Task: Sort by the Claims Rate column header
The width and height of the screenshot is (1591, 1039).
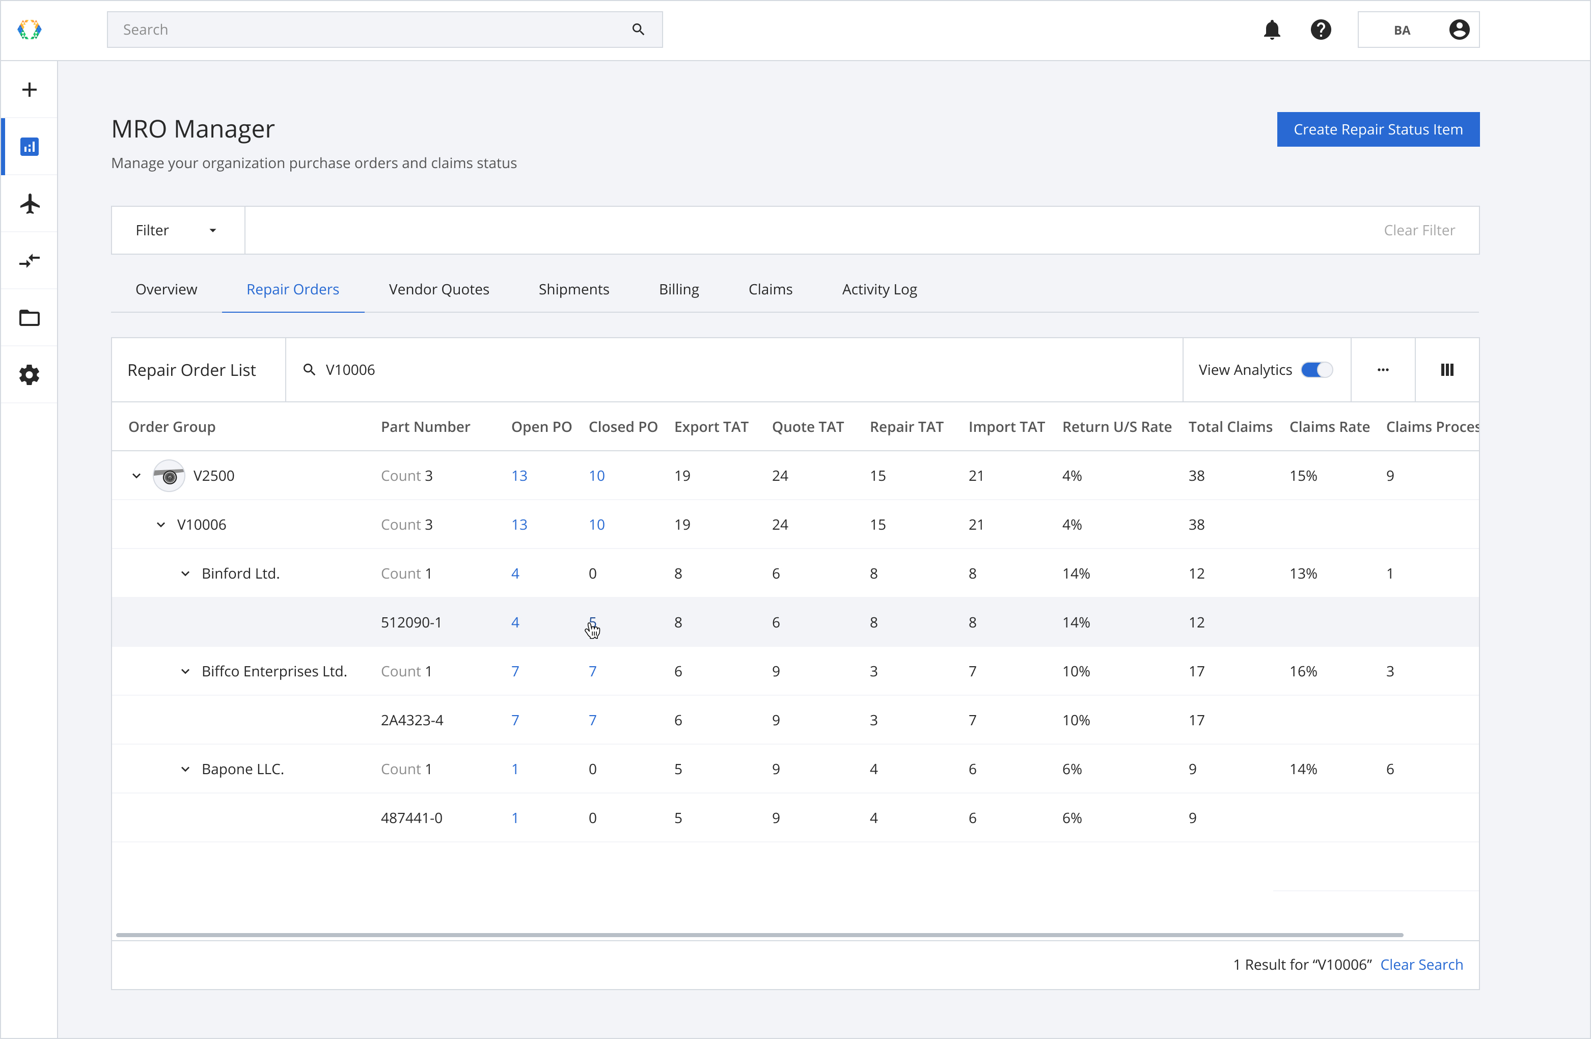Action: pos(1329,427)
